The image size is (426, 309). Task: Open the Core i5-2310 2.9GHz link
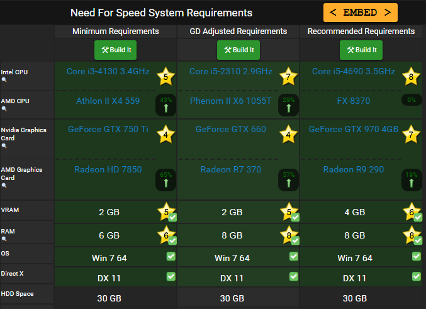(x=231, y=71)
